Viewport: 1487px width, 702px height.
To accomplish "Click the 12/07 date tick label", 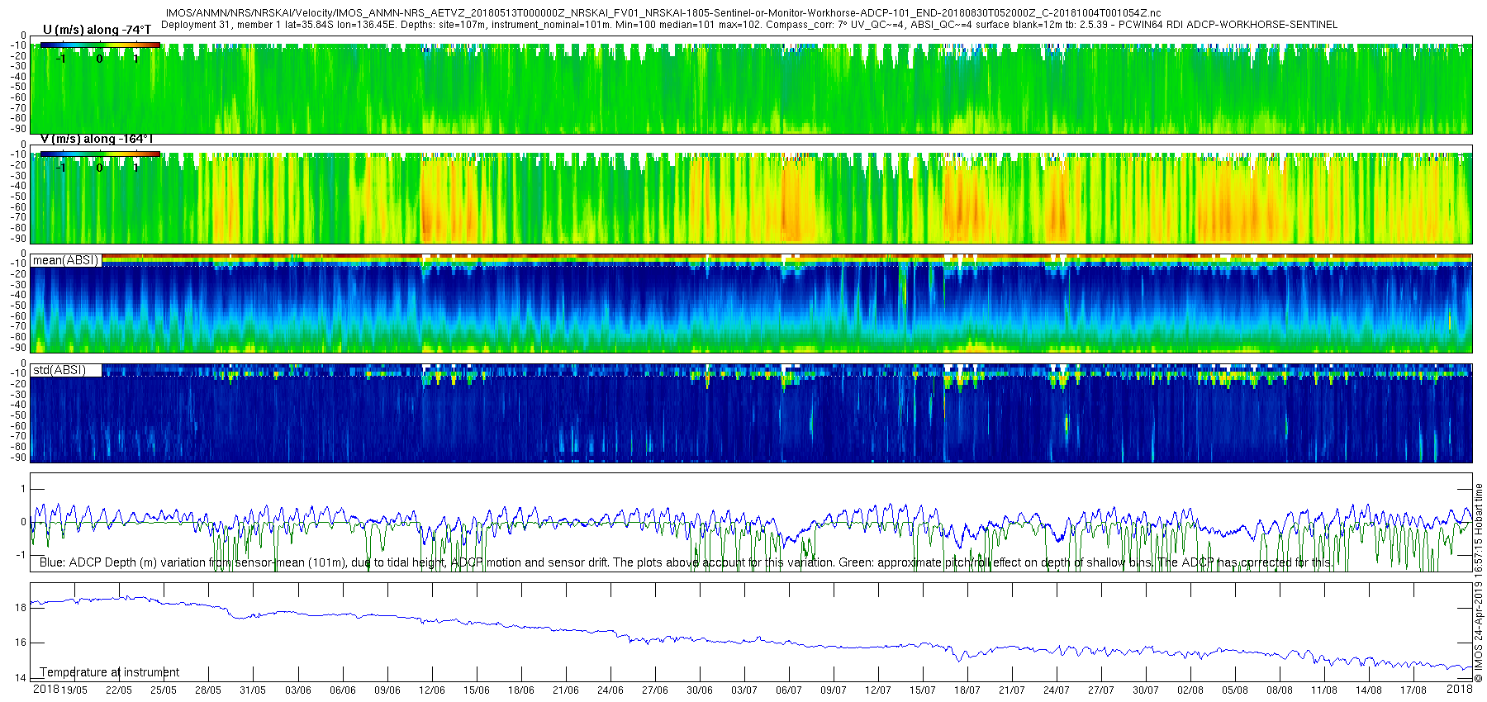I will [878, 690].
